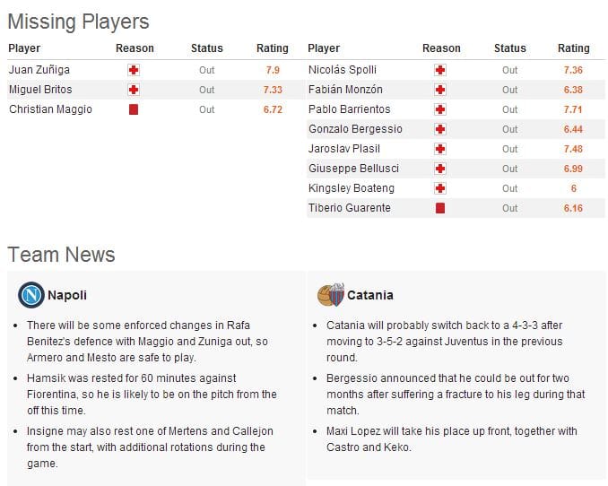Click Giuseppe Bellusci's 6.99 rating
The height and width of the screenshot is (486, 608).
[573, 169]
